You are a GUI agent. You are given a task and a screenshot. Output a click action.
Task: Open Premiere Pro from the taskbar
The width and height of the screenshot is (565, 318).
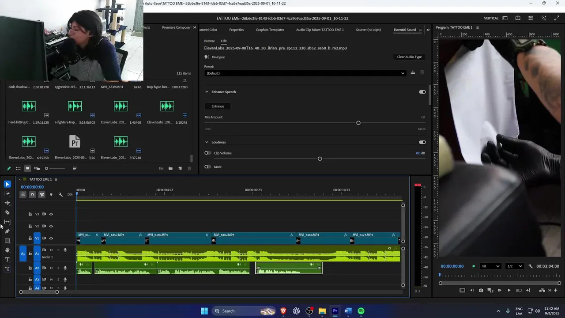pos(335,311)
